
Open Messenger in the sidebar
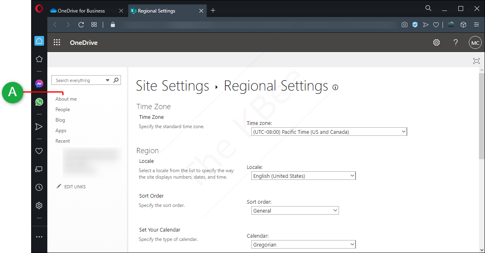point(39,84)
